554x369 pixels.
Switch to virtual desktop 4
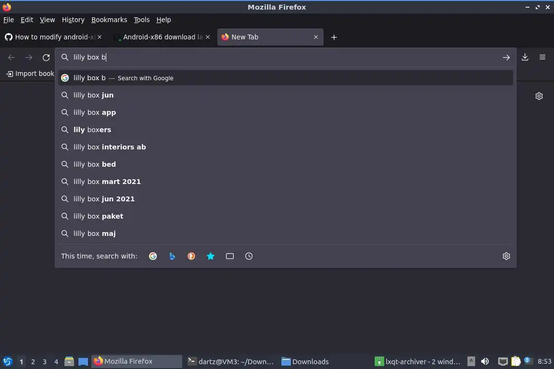tap(56, 362)
